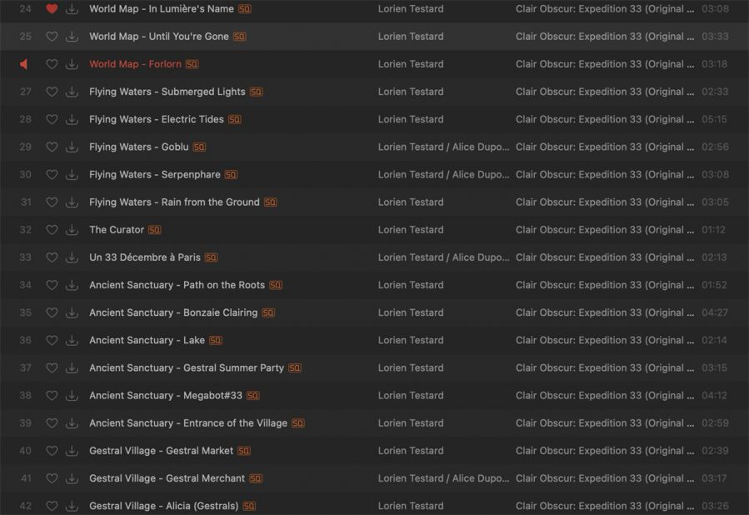Like Flying Waters - Serpenphare

tap(52, 175)
